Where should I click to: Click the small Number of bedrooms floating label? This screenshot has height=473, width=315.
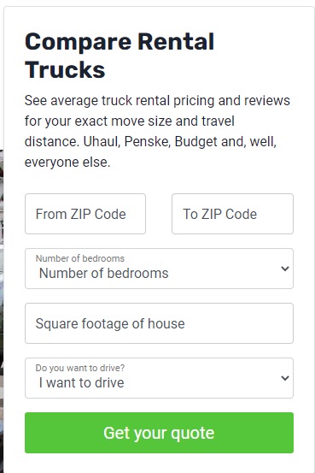(x=79, y=258)
